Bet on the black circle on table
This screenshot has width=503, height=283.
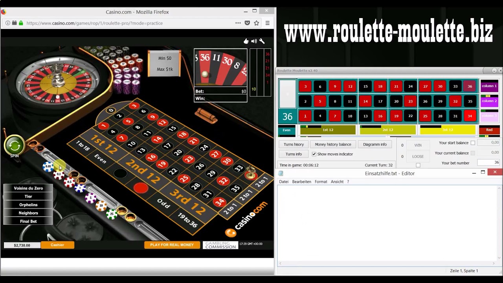point(120,173)
